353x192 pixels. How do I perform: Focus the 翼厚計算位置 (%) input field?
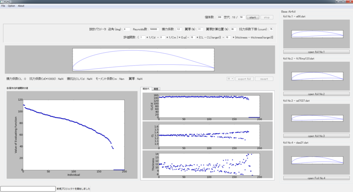click(x=233, y=29)
